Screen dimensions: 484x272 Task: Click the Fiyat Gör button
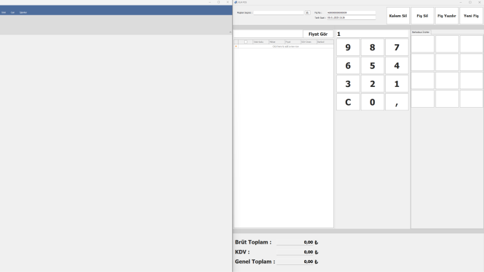(x=318, y=35)
